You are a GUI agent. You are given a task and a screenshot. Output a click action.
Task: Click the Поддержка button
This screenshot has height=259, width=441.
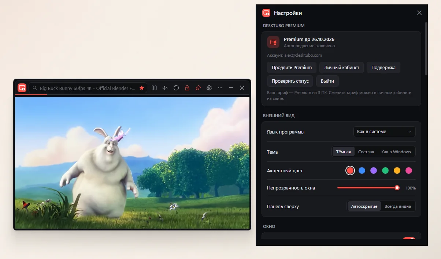[x=383, y=68]
